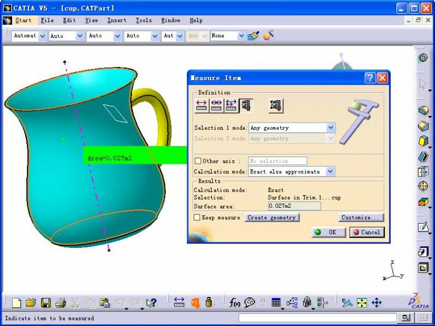Click the Surface area value field

294,206
